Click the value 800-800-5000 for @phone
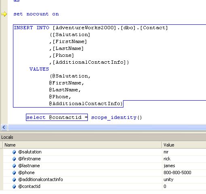The height and width of the screenshot is (194, 206). click(x=177, y=172)
